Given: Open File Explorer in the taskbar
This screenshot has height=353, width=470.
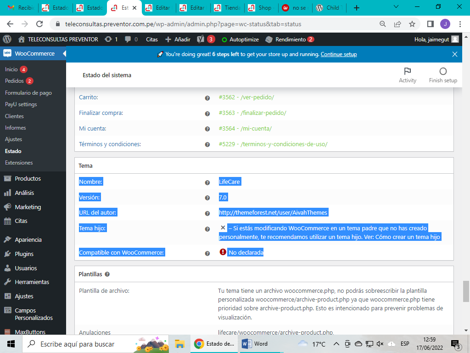Looking at the screenshot, I should pos(179,344).
